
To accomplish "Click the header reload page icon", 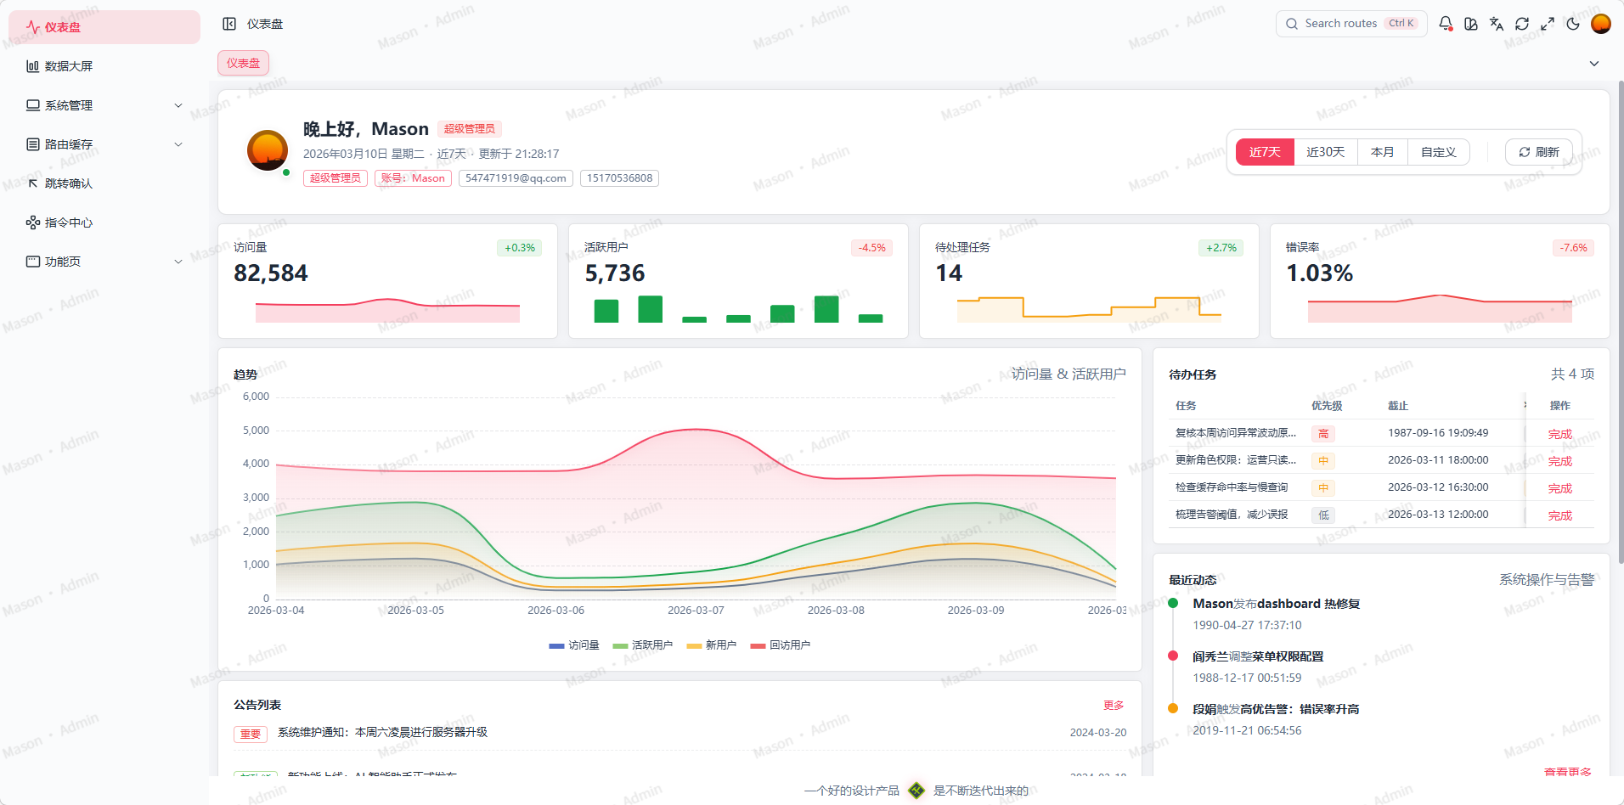I will coord(1522,24).
